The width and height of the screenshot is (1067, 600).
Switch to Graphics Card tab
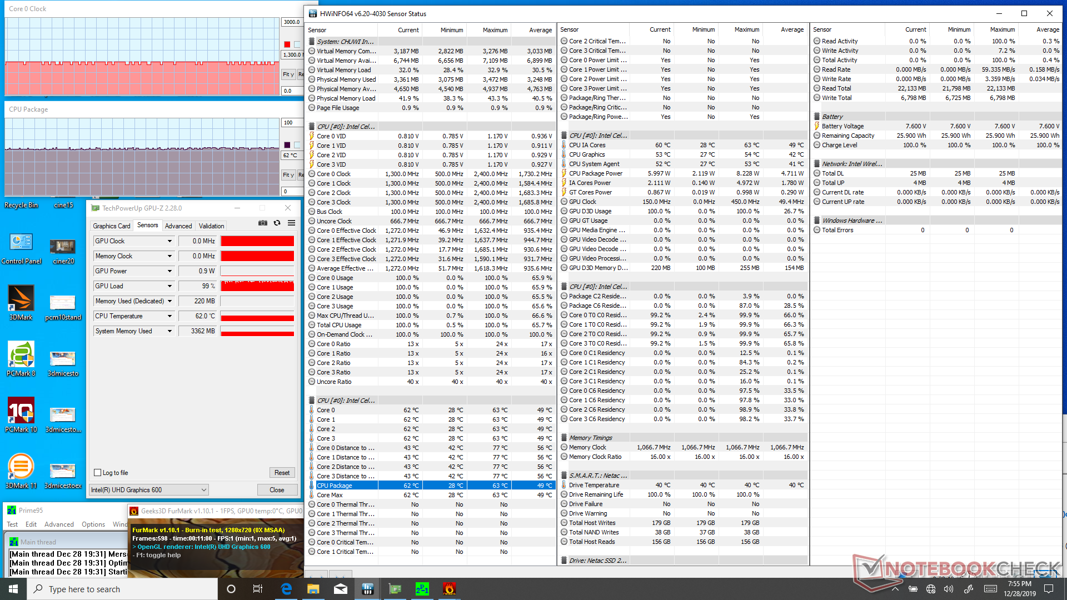tap(112, 226)
